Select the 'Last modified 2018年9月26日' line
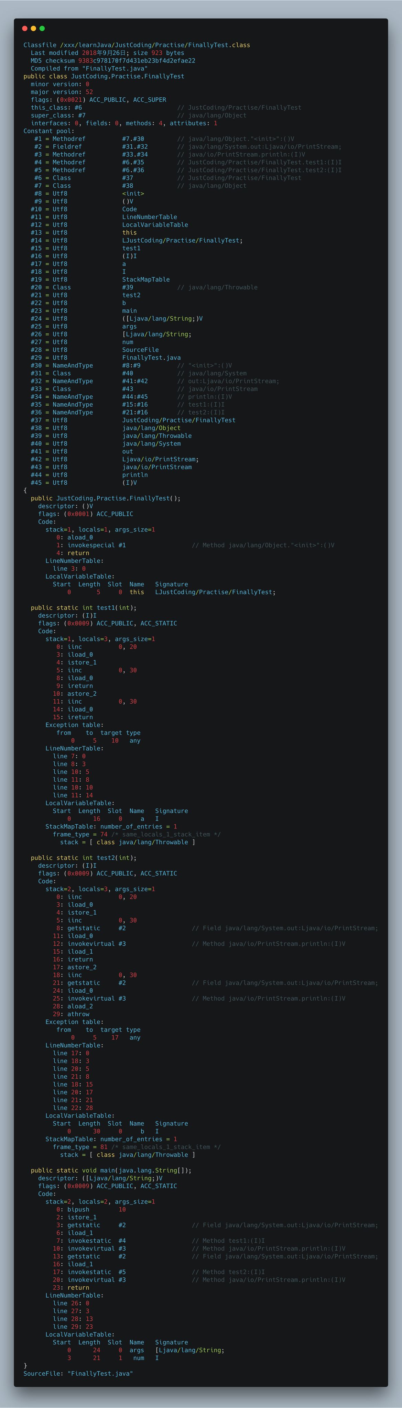The image size is (402, 1408). pyautogui.click(x=107, y=53)
